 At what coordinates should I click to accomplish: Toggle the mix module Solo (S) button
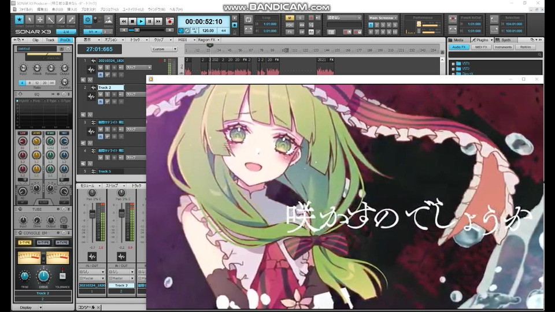click(x=301, y=18)
